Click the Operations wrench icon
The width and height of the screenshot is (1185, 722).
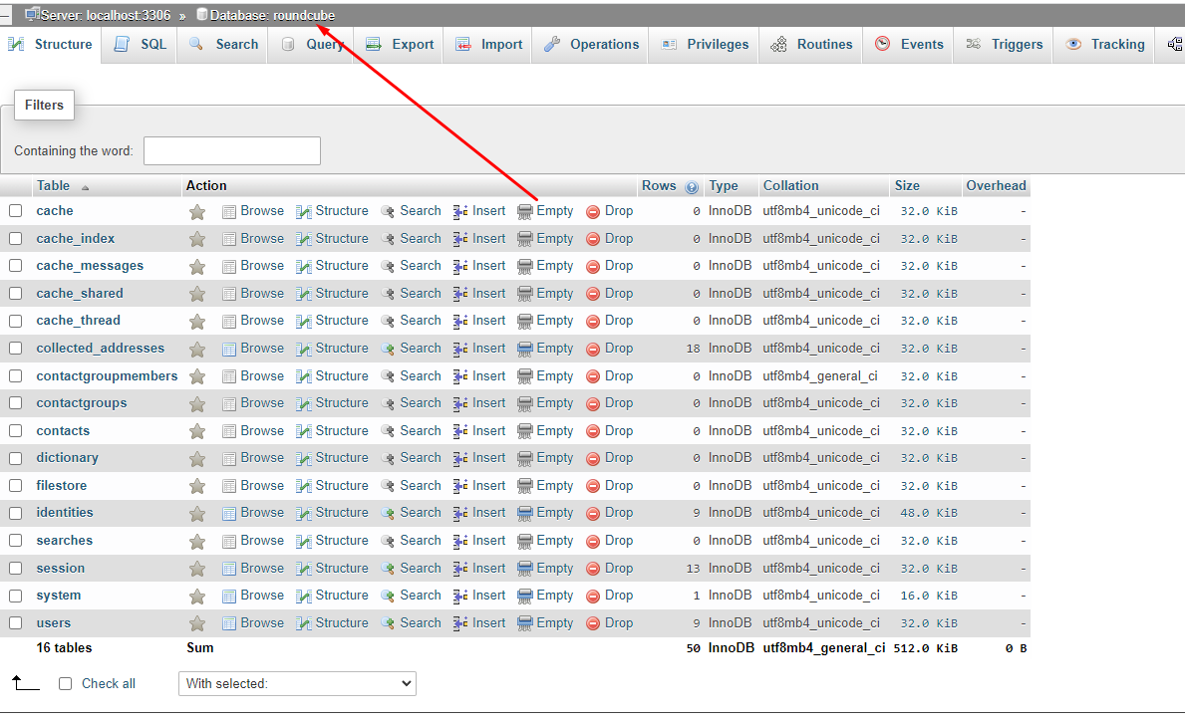click(x=552, y=45)
